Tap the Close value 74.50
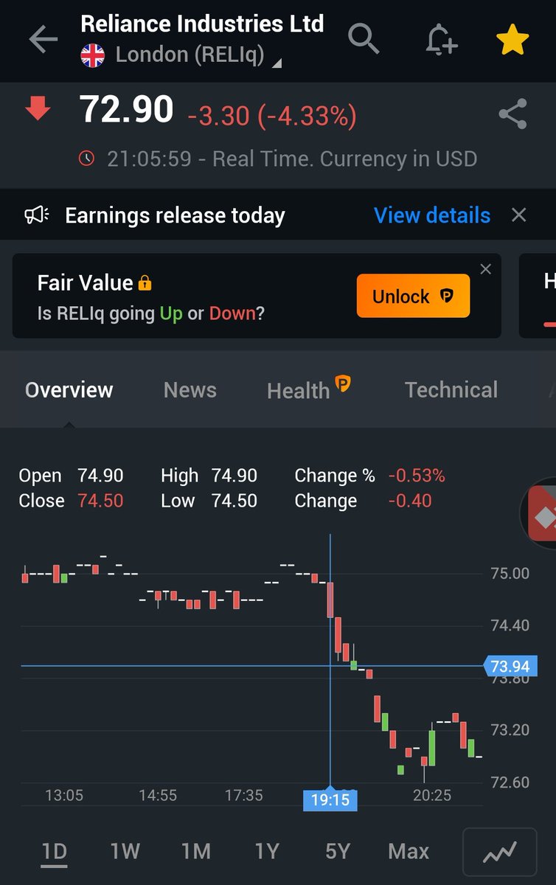The width and height of the screenshot is (556, 885). click(100, 501)
